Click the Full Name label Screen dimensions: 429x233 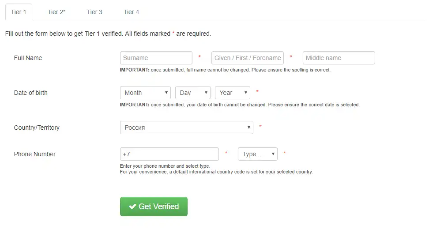[x=28, y=58]
